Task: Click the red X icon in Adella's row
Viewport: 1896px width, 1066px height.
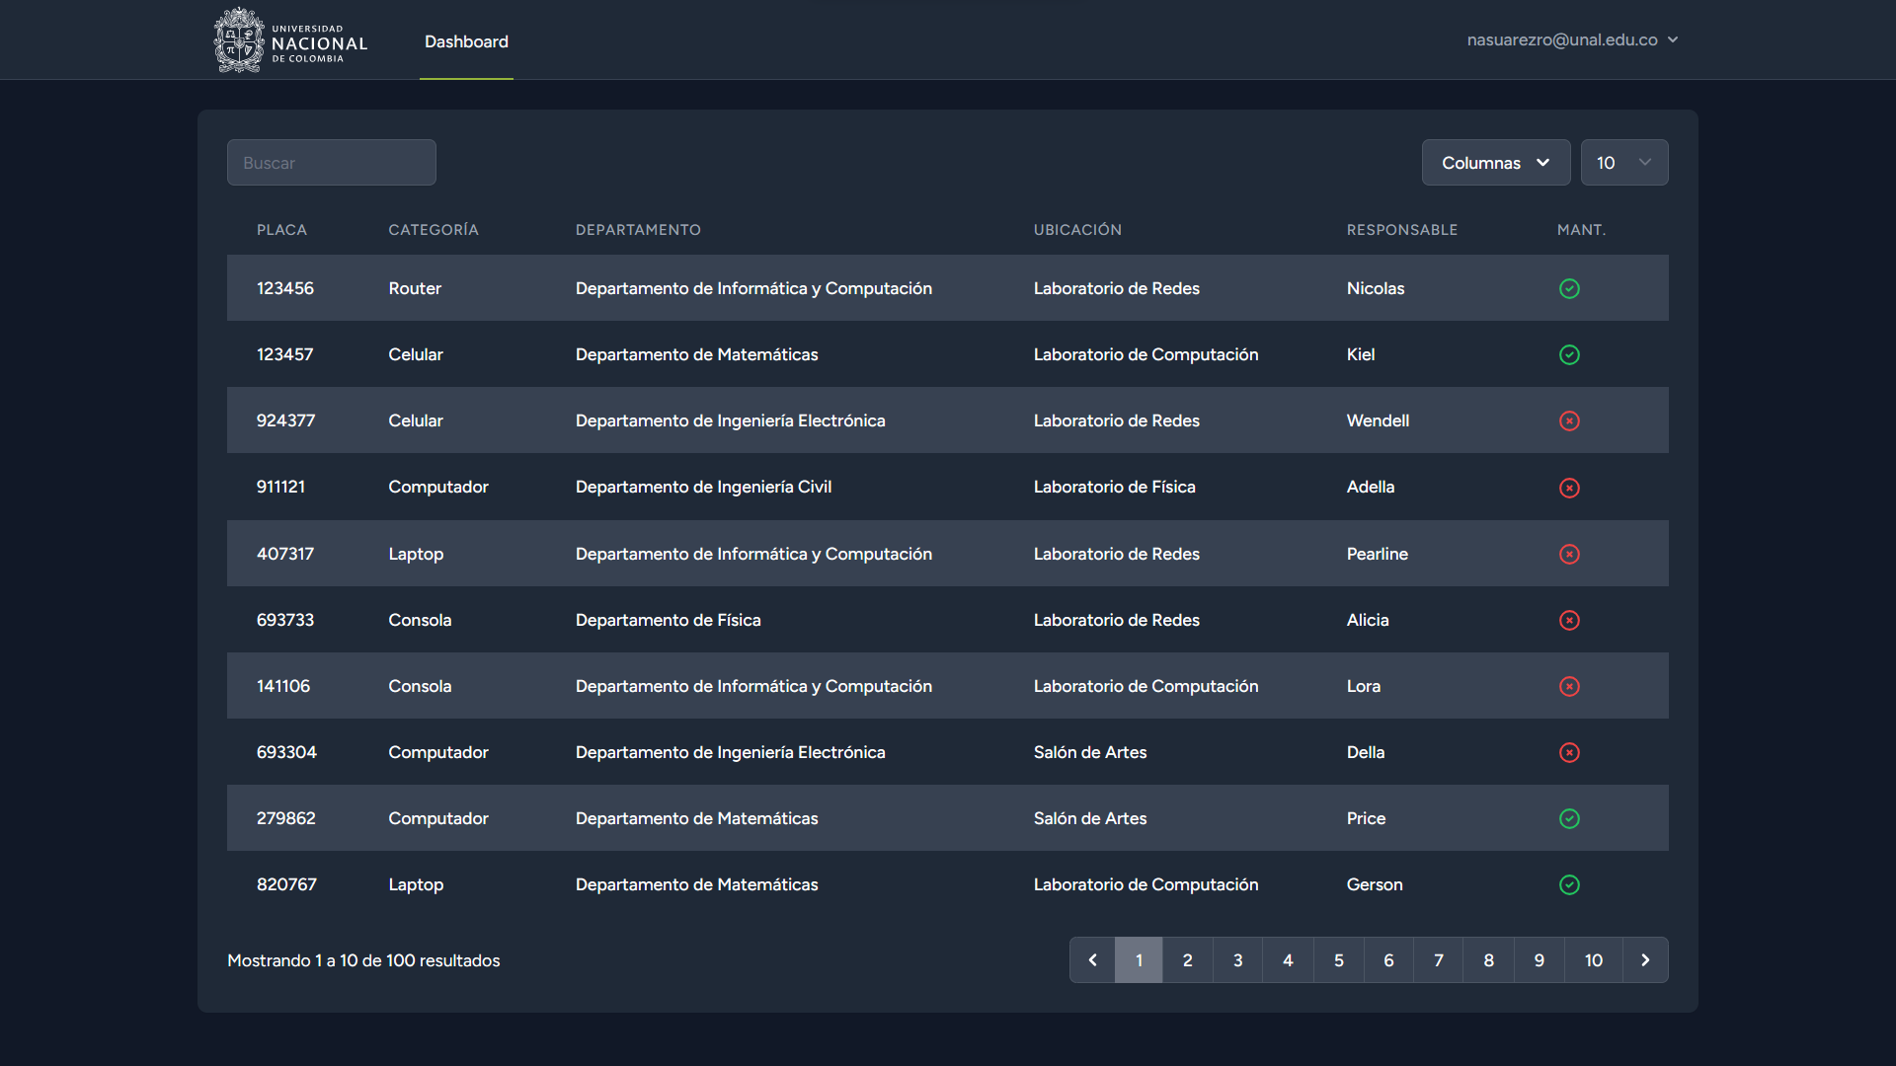Action: [1569, 488]
